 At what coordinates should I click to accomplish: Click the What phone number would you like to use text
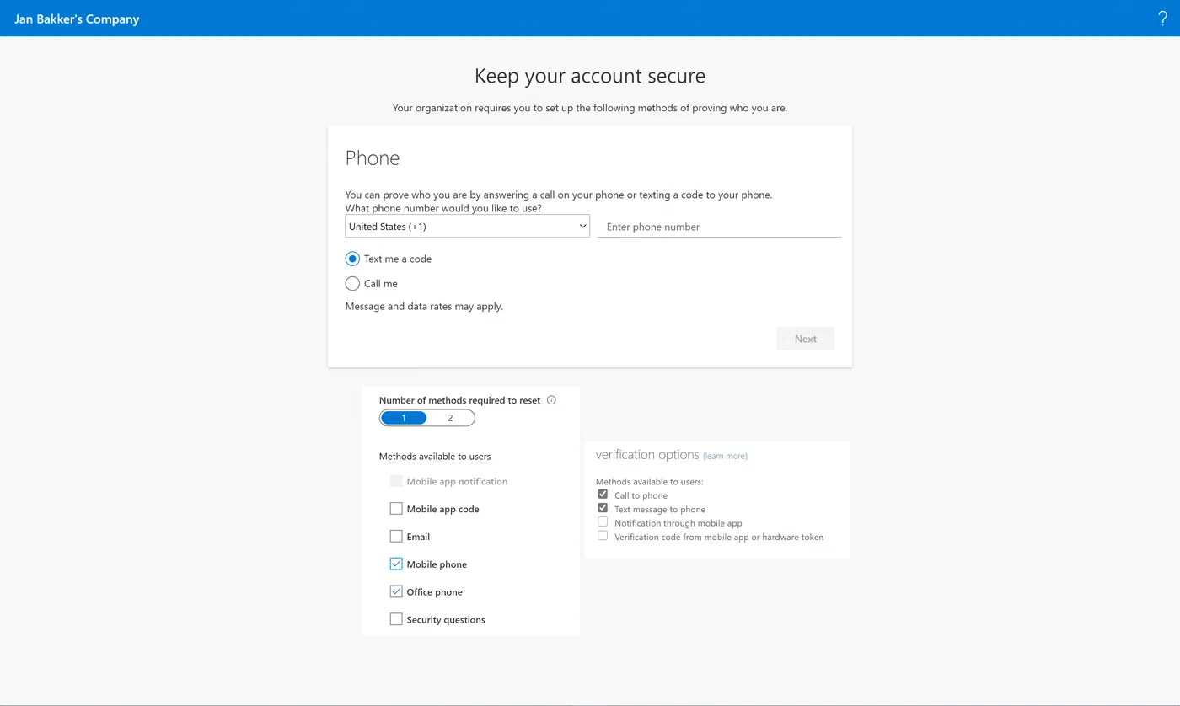(x=443, y=208)
